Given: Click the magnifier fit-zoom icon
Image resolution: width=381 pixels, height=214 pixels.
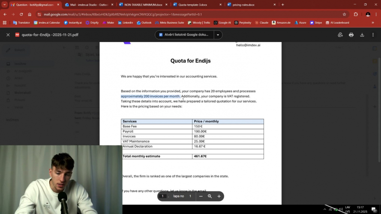Looking at the screenshot, I should click(210, 196).
